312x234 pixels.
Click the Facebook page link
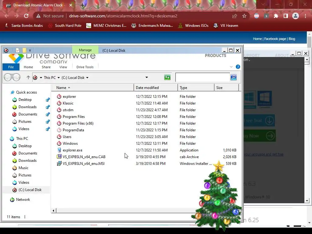tap(275, 39)
